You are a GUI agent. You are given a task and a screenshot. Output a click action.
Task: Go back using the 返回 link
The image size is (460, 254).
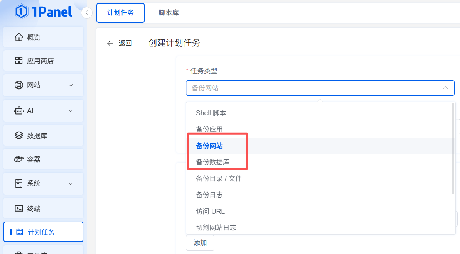(x=120, y=43)
